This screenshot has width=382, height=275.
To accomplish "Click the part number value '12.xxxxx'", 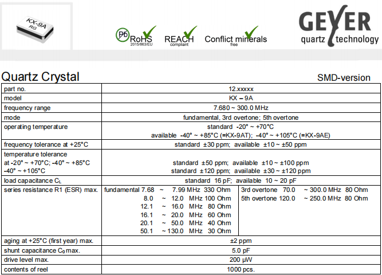I will click(241, 89).
